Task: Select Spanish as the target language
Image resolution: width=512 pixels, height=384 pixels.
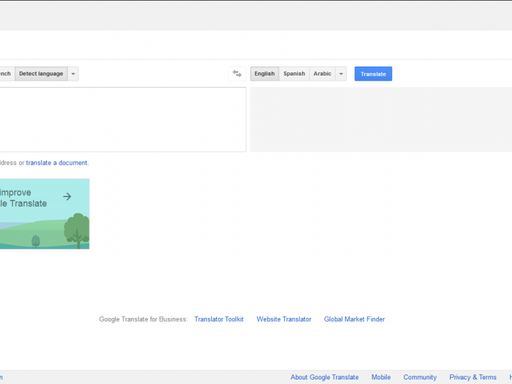Action: coord(294,74)
